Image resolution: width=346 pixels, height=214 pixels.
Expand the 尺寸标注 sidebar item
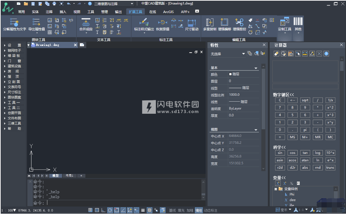(x=14, y=92)
